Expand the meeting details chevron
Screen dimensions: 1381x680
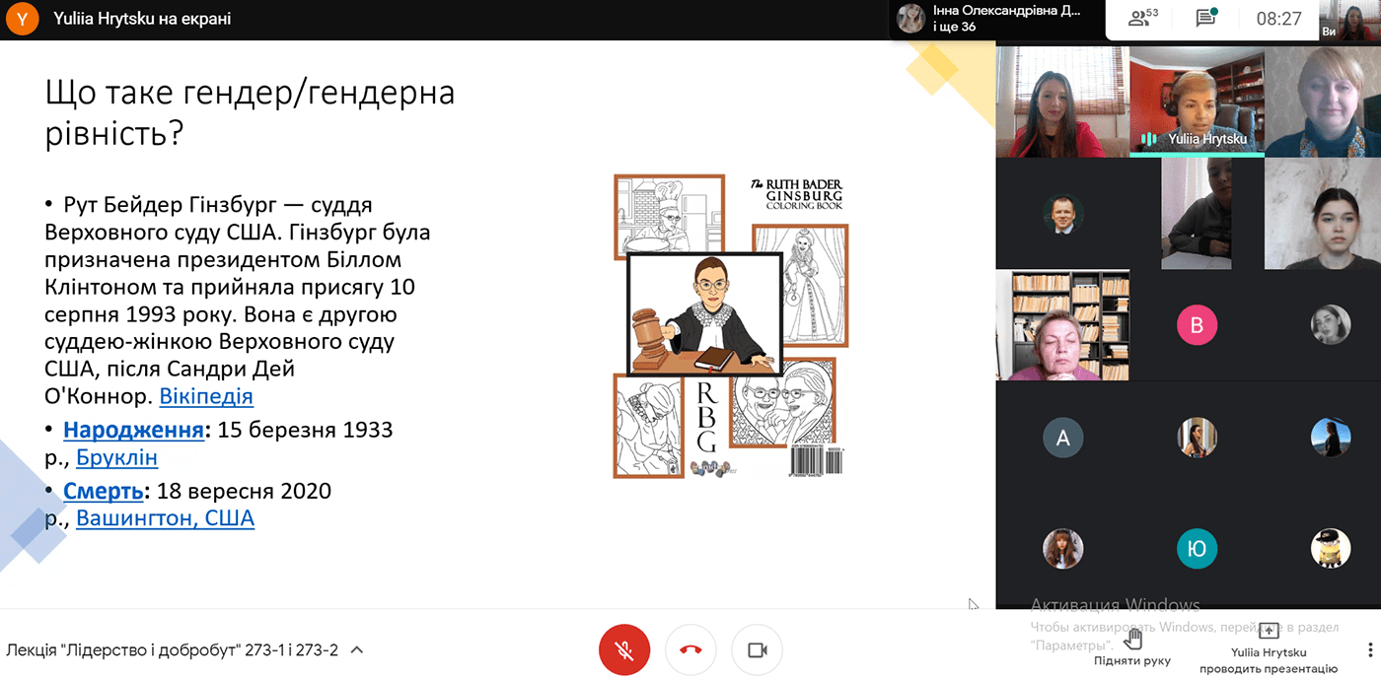click(x=357, y=650)
